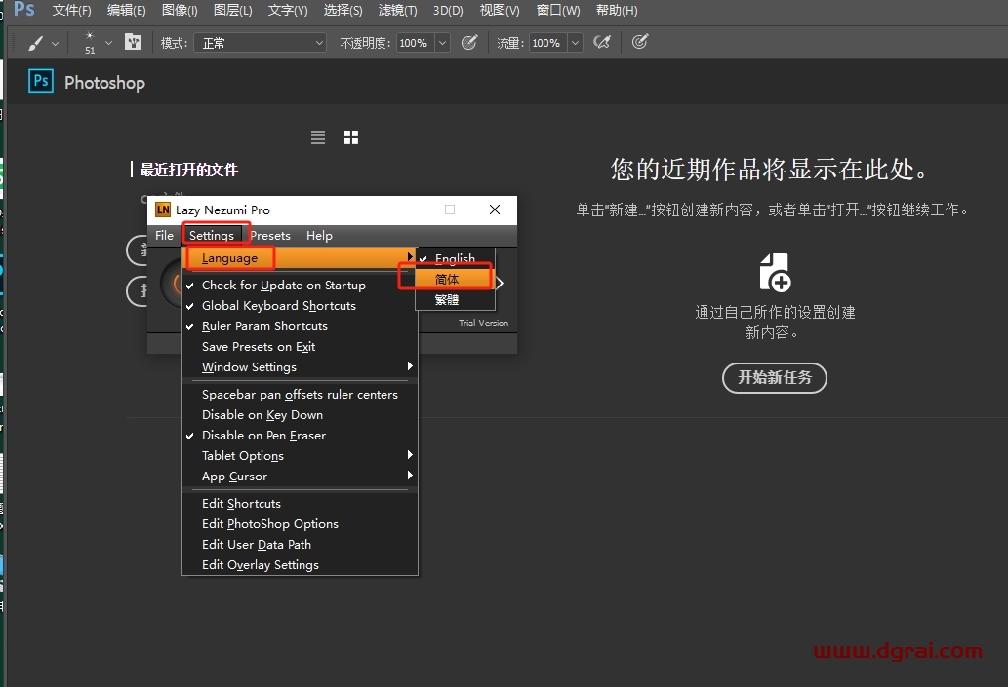This screenshot has height=687, width=1008.
Task: Click the new document icon with plus
Action: click(775, 272)
